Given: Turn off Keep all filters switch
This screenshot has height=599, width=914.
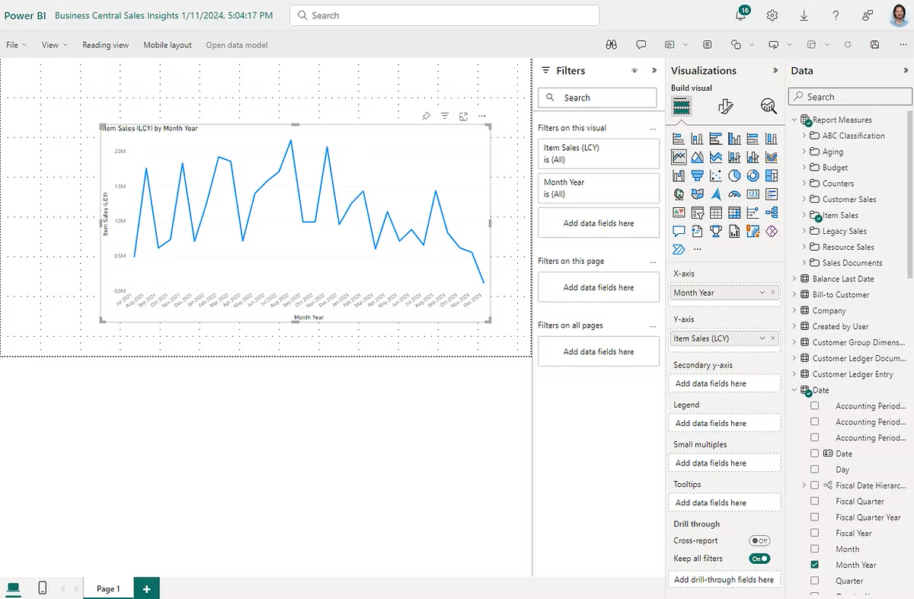Looking at the screenshot, I should pos(759,559).
